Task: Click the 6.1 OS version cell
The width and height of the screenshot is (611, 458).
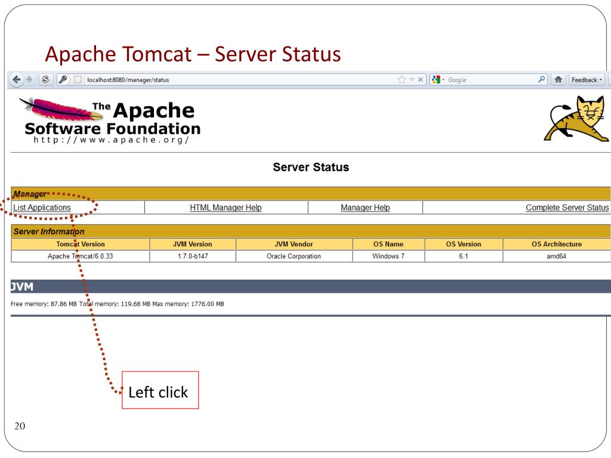Action: (x=464, y=256)
